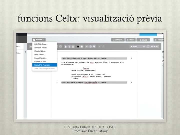
Task: Click the undo arrow icon
Action: pos(31,46)
